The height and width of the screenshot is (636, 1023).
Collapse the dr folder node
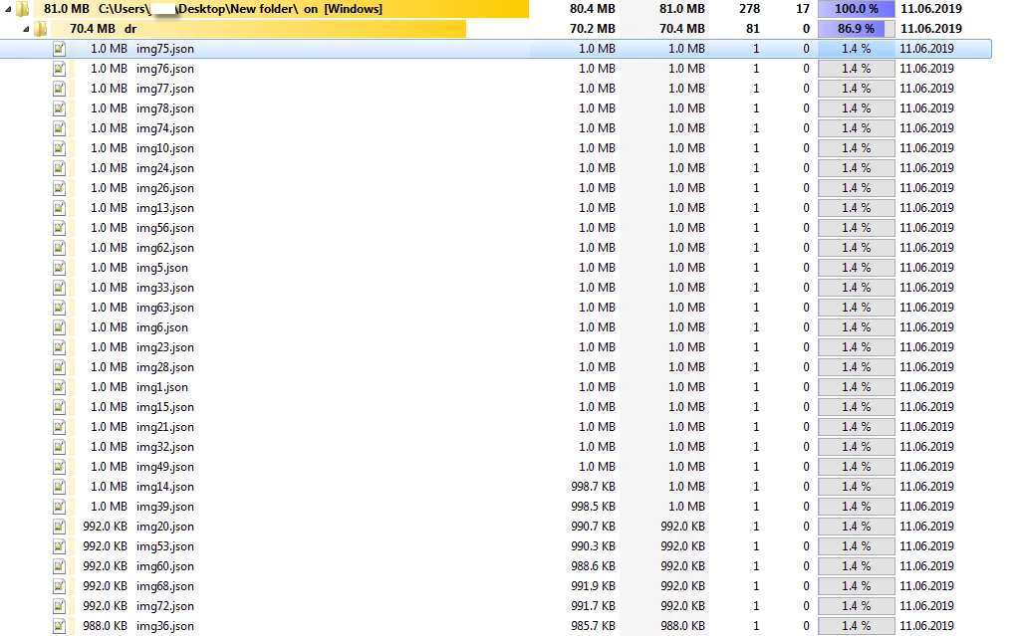tap(26, 29)
